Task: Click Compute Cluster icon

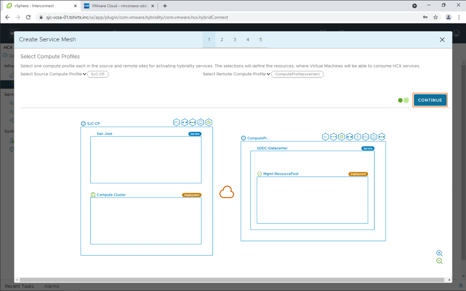Action: pyautogui.click(x=93, y=194)
